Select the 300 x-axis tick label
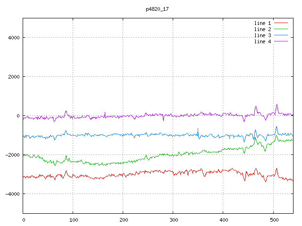The width and height of the screenshot is (302, 226). click(173, 219)
